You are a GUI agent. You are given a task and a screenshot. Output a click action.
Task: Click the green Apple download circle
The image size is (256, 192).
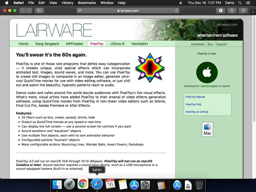pyautogui.click(x=207, y=72)
